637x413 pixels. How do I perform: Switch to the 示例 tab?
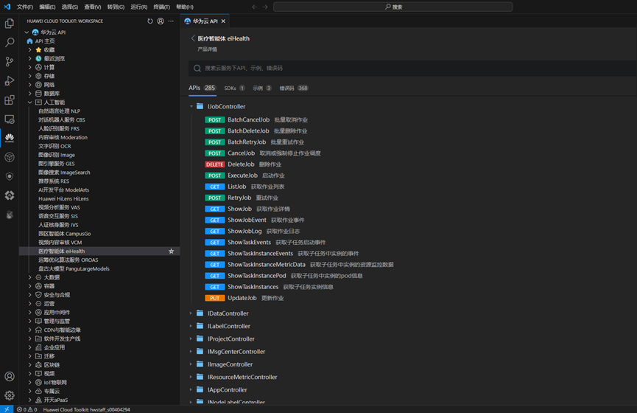tap(262, 88)
